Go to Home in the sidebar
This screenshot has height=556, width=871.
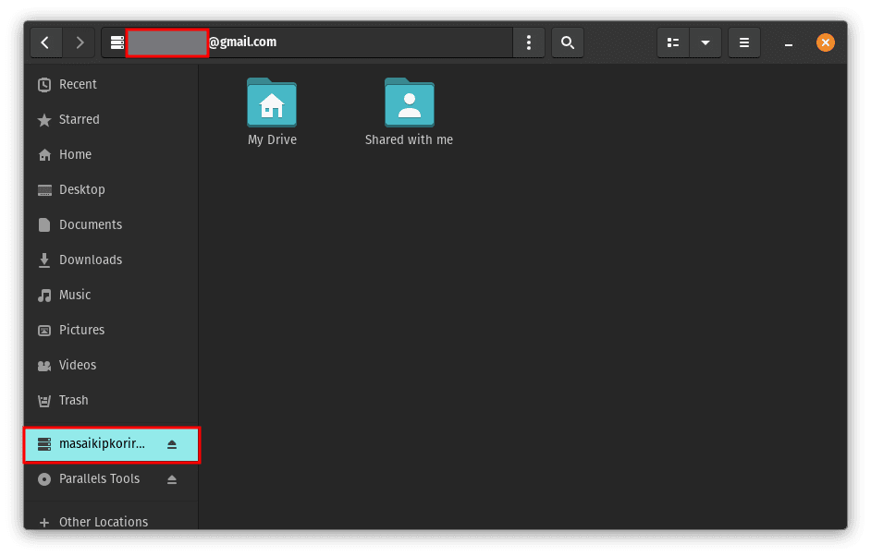[111, 154]
